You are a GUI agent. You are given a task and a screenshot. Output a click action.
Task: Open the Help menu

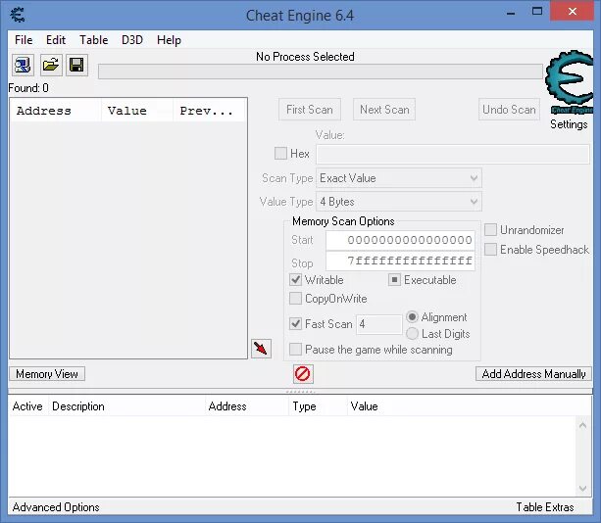pyautogui.click(x=169, y=40)
